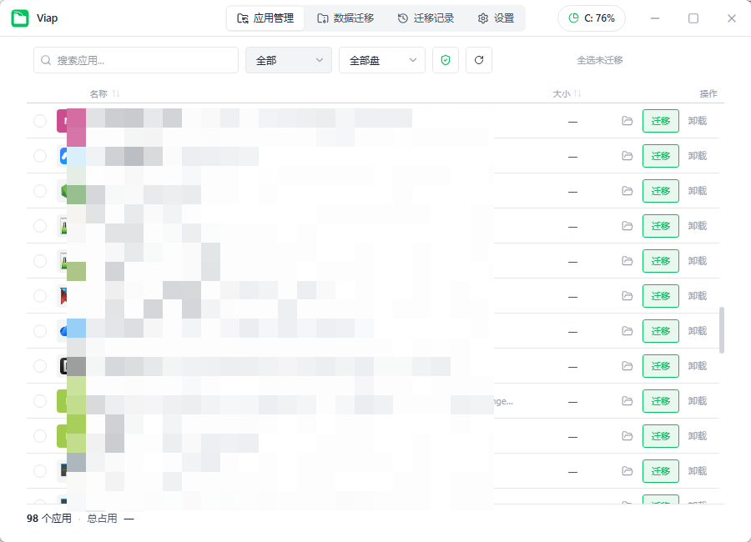Sort apps by 名称 column arrows

116,93
